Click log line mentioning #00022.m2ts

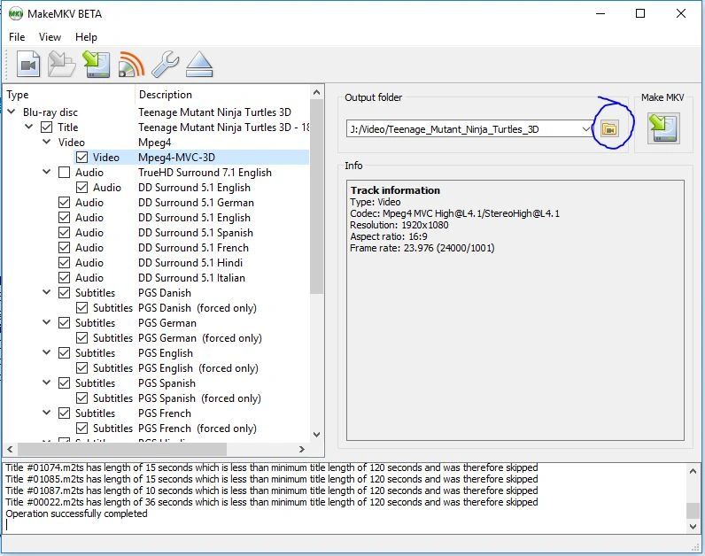[x=272, y=502]
